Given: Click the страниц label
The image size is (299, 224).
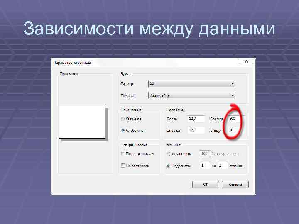Looking at the screenshot, I should (x=236, y=166).
